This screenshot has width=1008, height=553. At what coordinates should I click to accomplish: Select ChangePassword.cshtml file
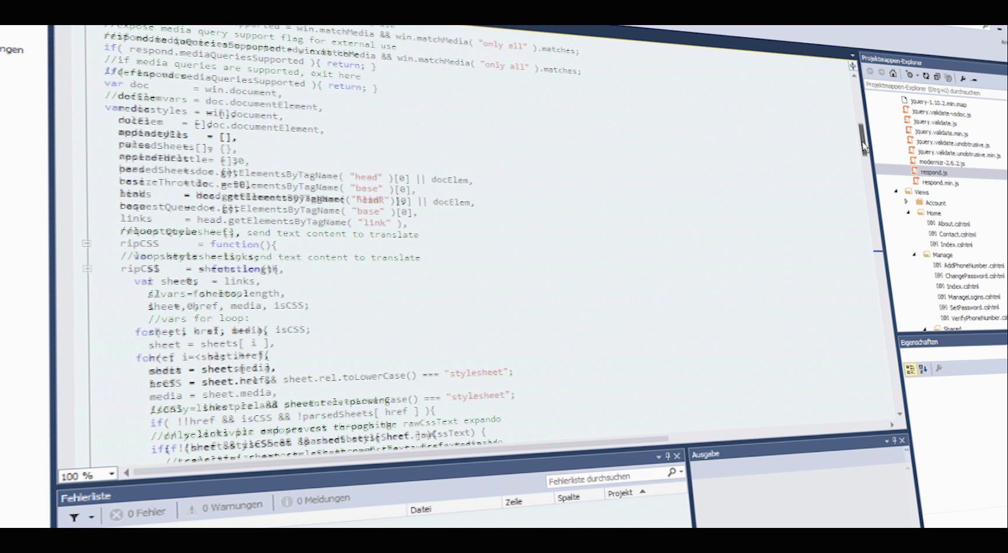point(974,276)
